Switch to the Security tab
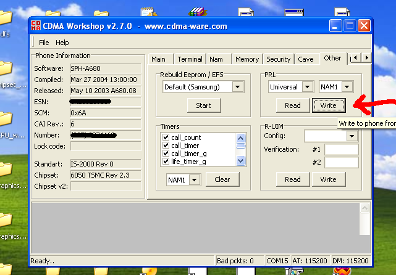The image size is (396, 275). point(278,59)
